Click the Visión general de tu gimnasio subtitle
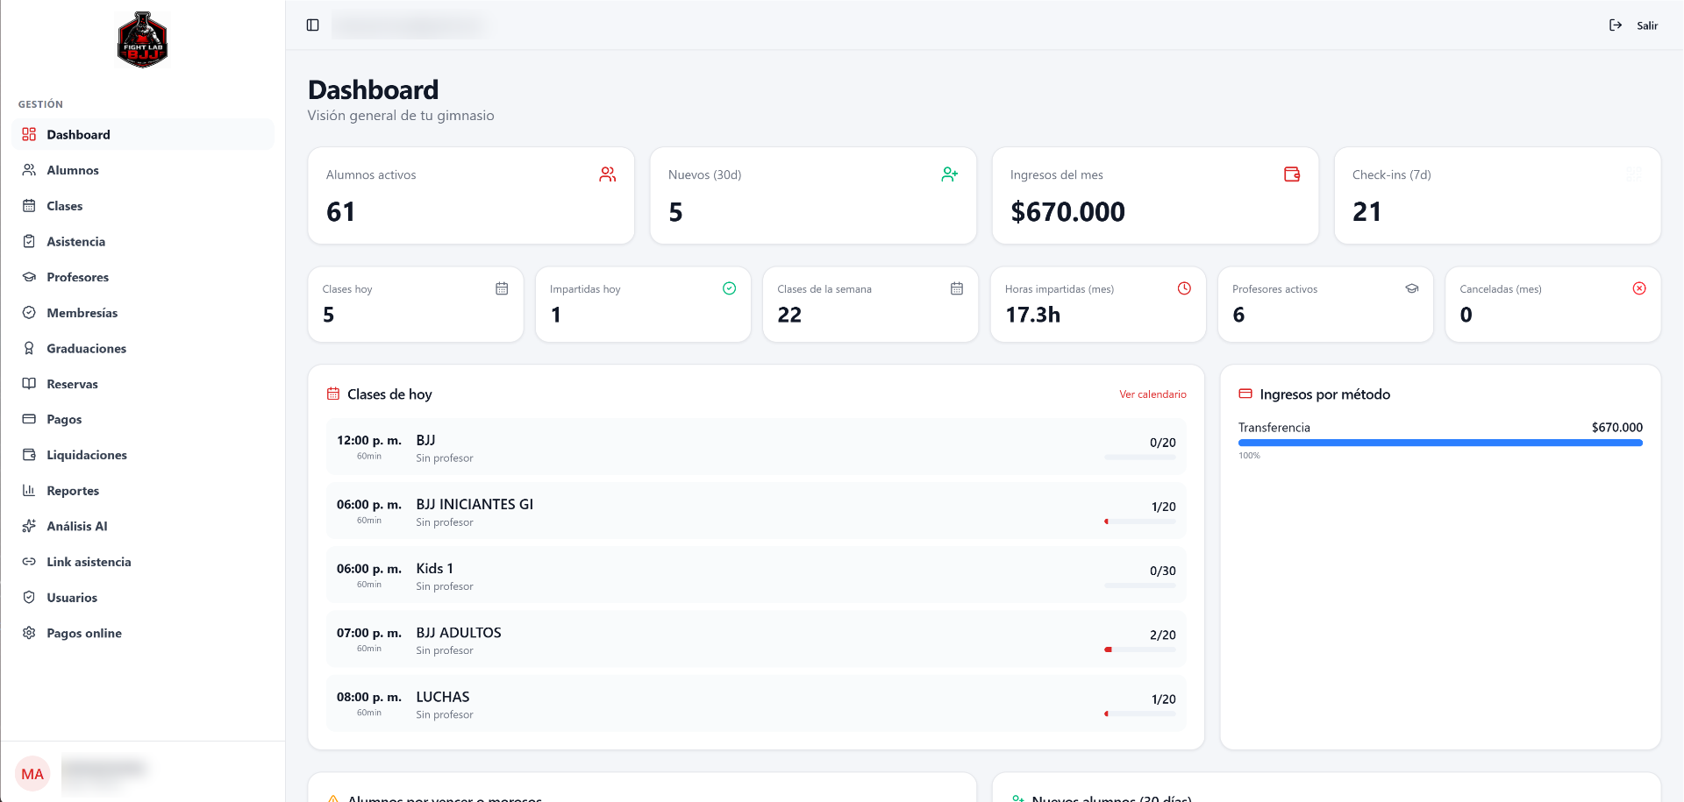Screen dimensions: 1684x802 (401, 116)
